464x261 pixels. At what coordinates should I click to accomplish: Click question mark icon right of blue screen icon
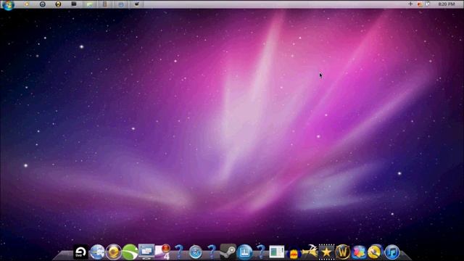(x=261, y=252)
